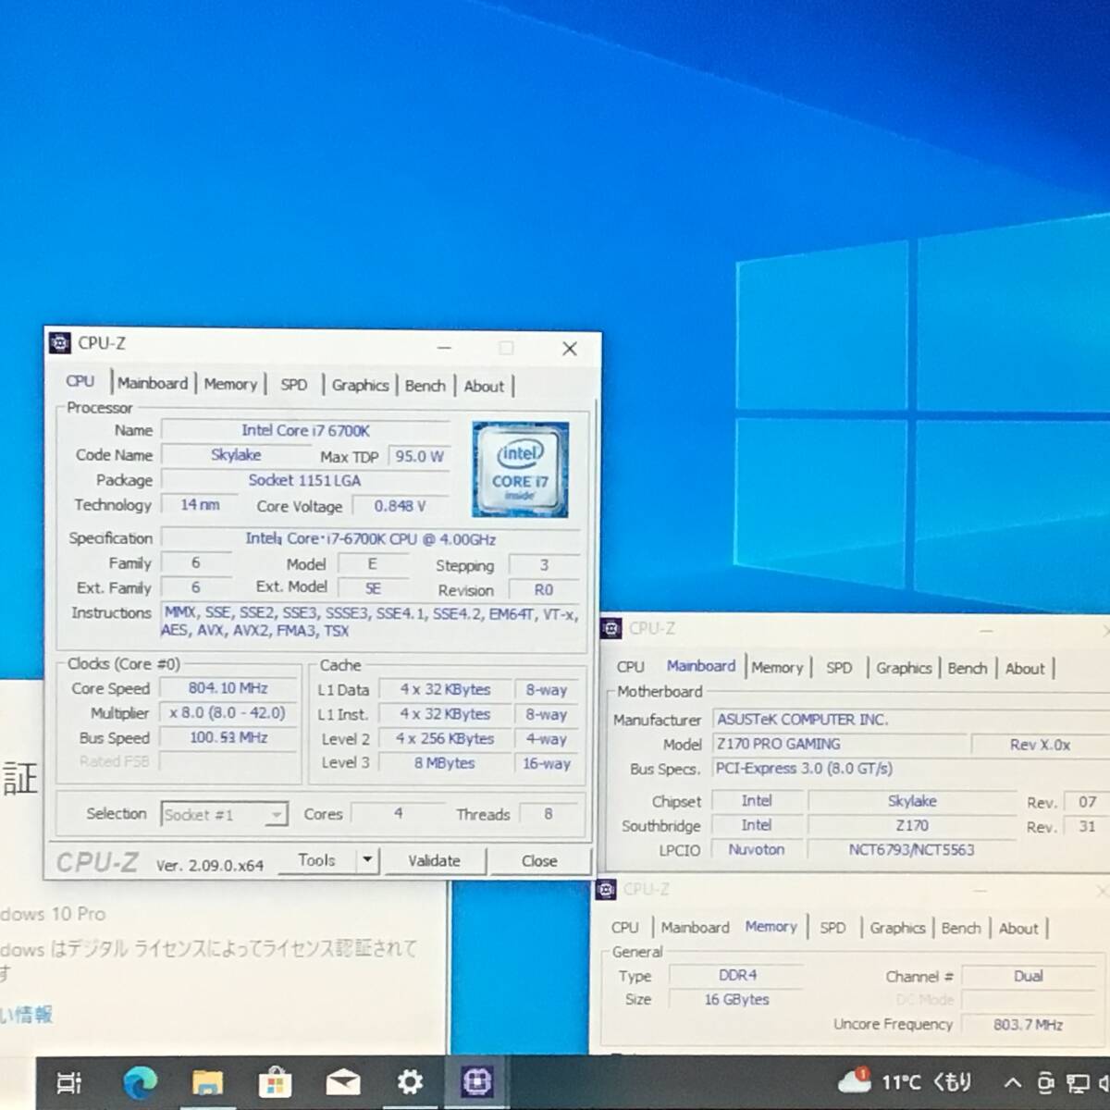Click the Cores count field showing 4
Screen dimensions: 1110x1110
point(398,814)
